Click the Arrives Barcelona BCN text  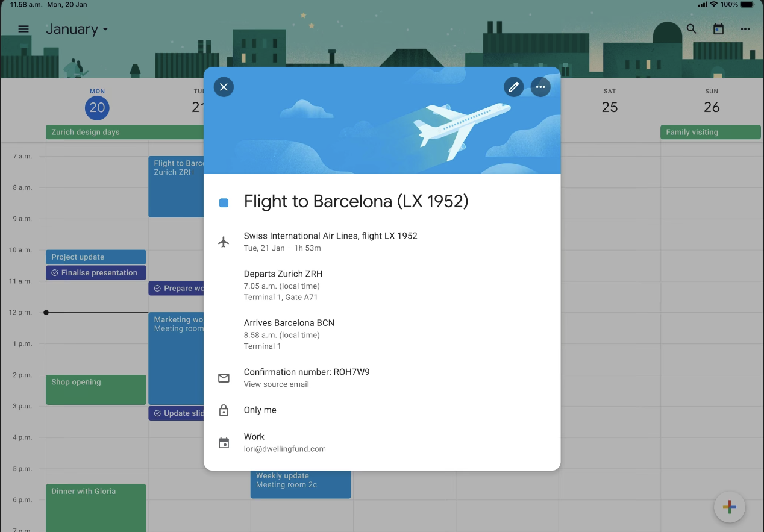[289, 323]
